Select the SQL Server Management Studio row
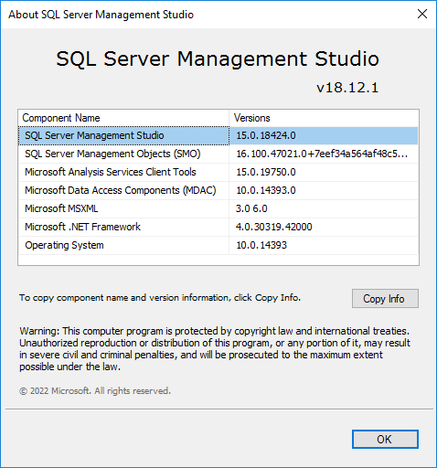Image resolution: width=437 pixels, height=468 pixels. click(x=218, y=135)
